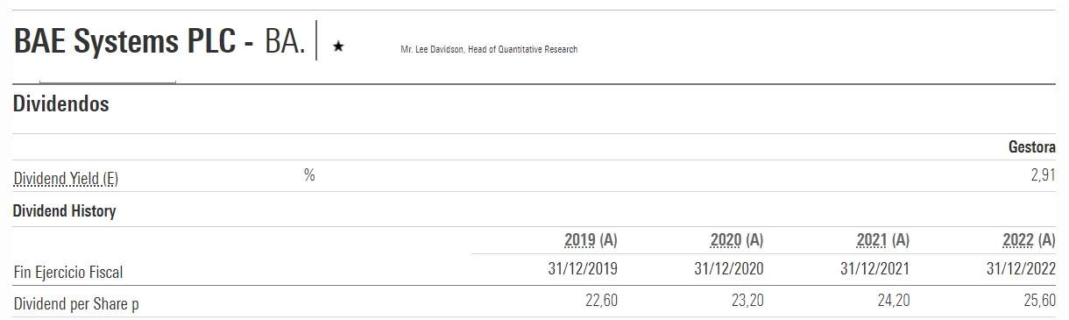Image resolution: width=1069 pixels, height=320 pixels.
Task: Select the 2022 (A) column header
Action: point(1029,239)
